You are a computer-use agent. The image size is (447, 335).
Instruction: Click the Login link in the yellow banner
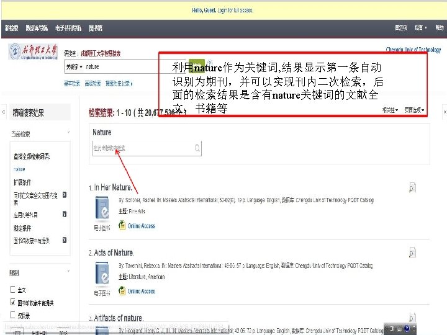(222, 11)
